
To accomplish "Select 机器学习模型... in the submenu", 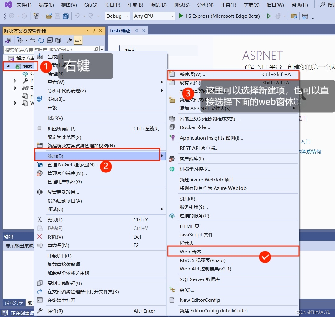I will tap(233, 169).
